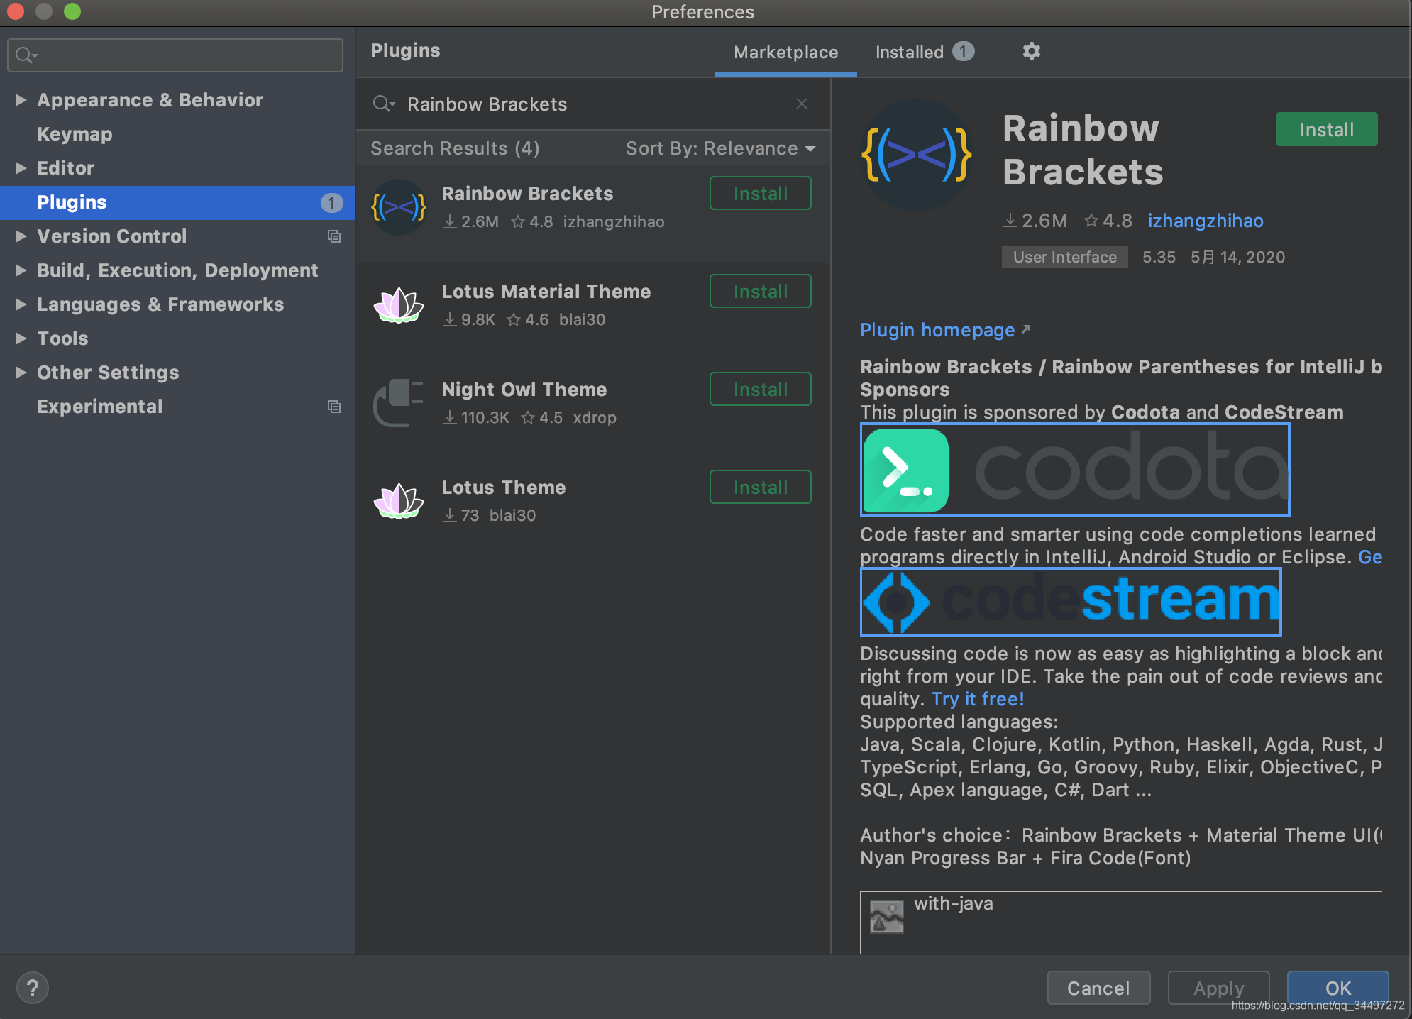
Task: Select Keymap in settings tree
Action: pyautogui.click(x=75, y=134)
